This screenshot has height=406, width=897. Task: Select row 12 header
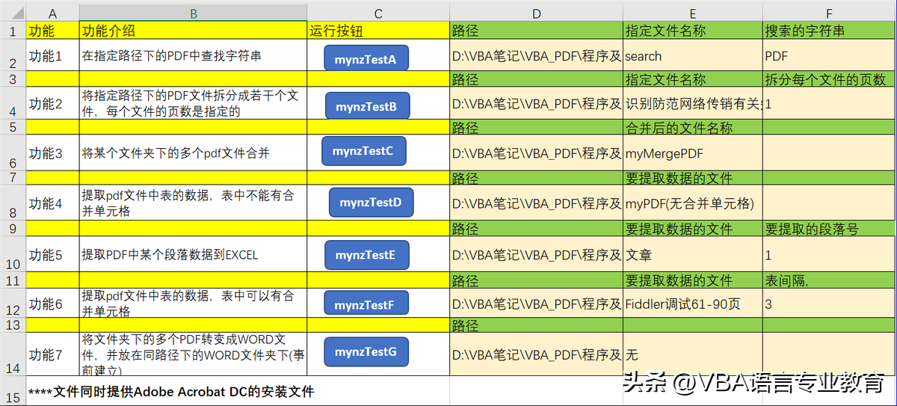point(13,304)
